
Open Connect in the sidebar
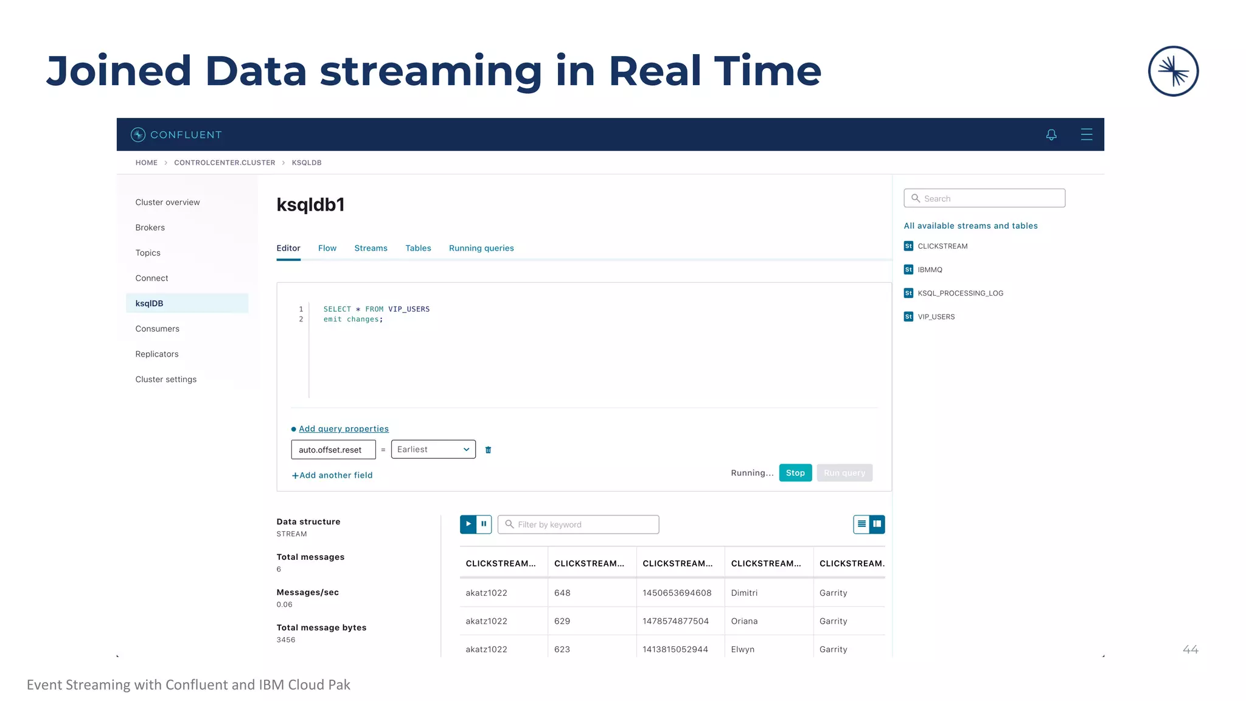click(151, 278)
